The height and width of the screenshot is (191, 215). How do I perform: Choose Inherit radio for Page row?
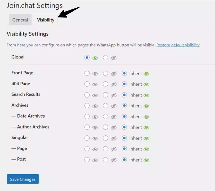click(124, 149)
